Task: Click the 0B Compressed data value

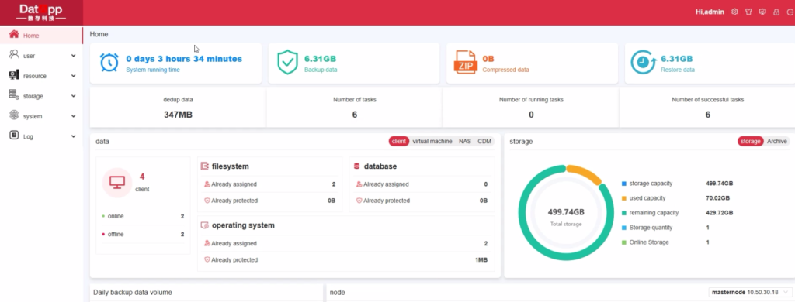Action: (488, 59)
